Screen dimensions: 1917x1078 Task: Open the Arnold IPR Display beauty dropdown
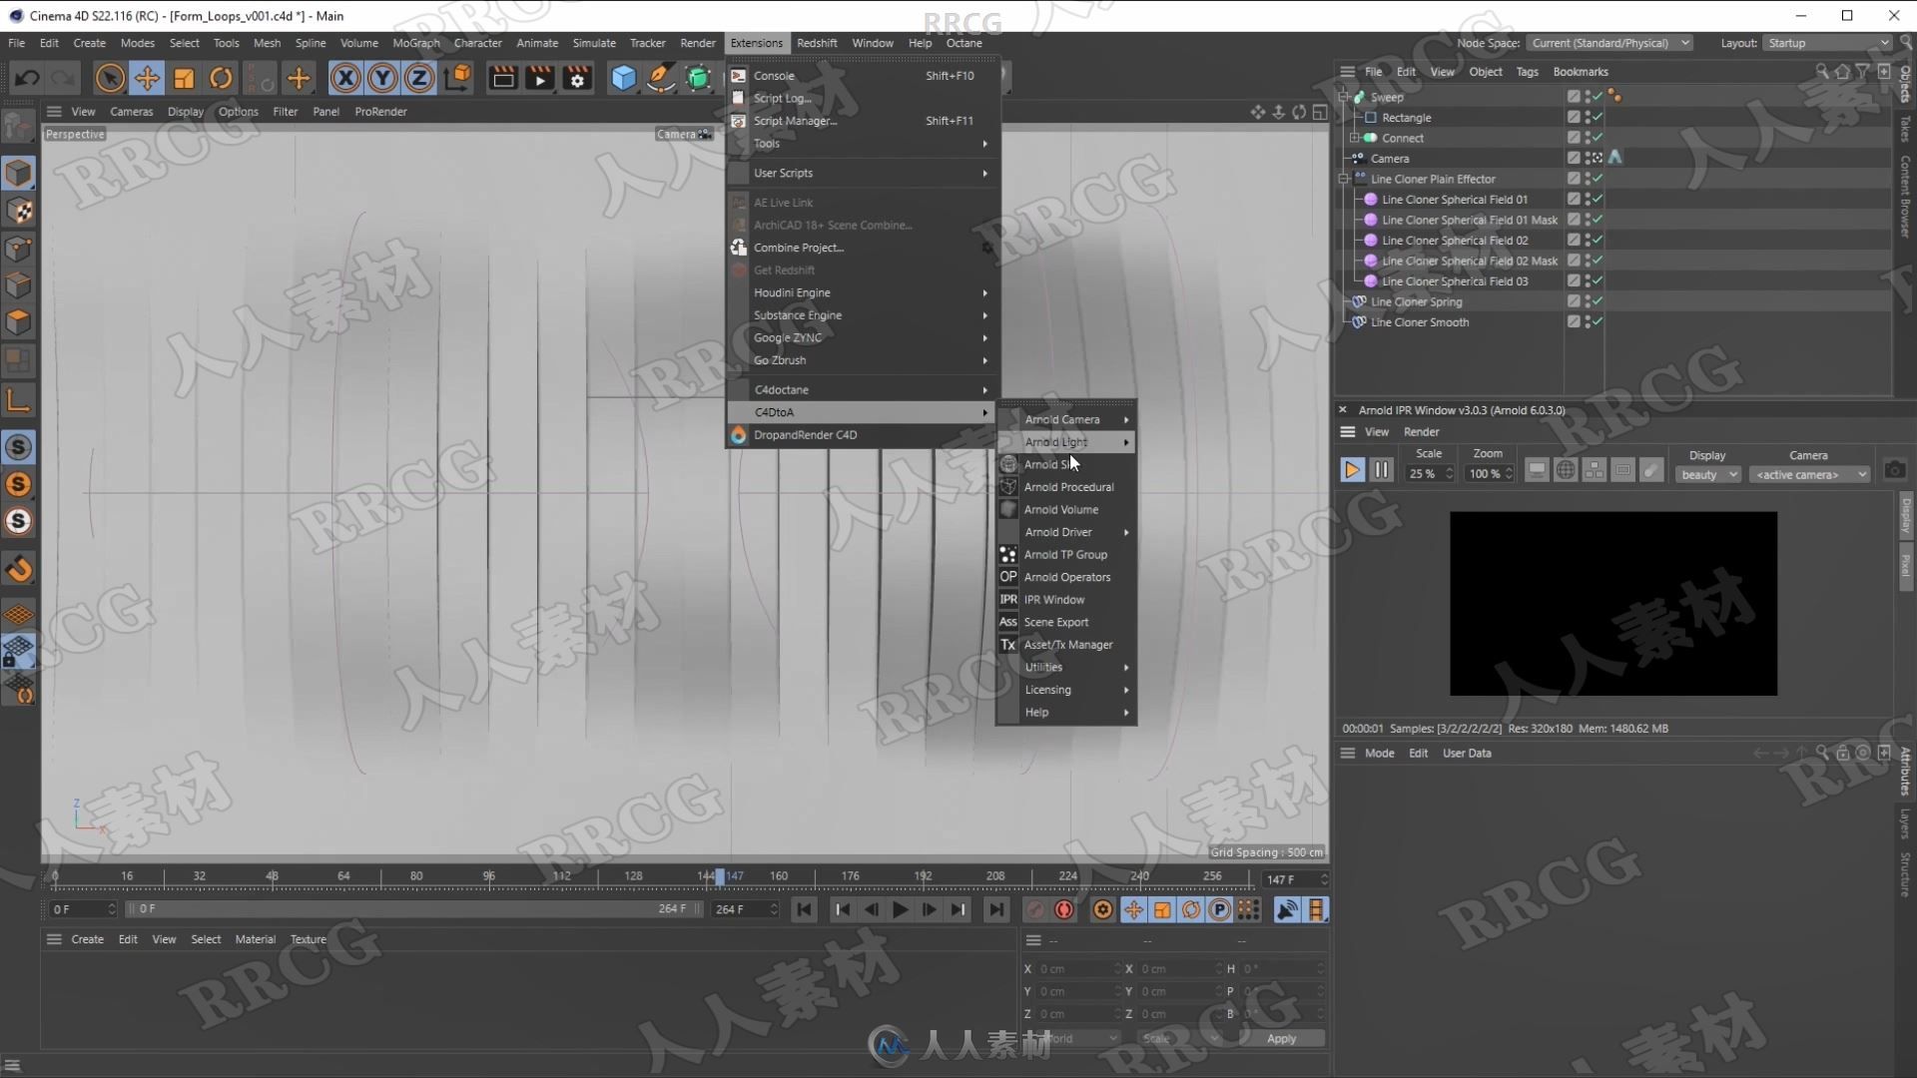tap(1708, 475)
